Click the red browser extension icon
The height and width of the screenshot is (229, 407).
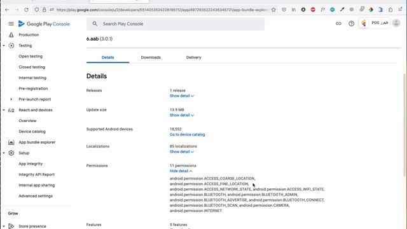(x=313, y=10)
